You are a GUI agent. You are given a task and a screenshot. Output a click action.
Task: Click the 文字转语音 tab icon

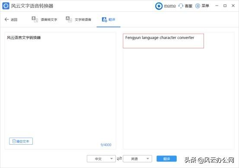click(69, 19)
